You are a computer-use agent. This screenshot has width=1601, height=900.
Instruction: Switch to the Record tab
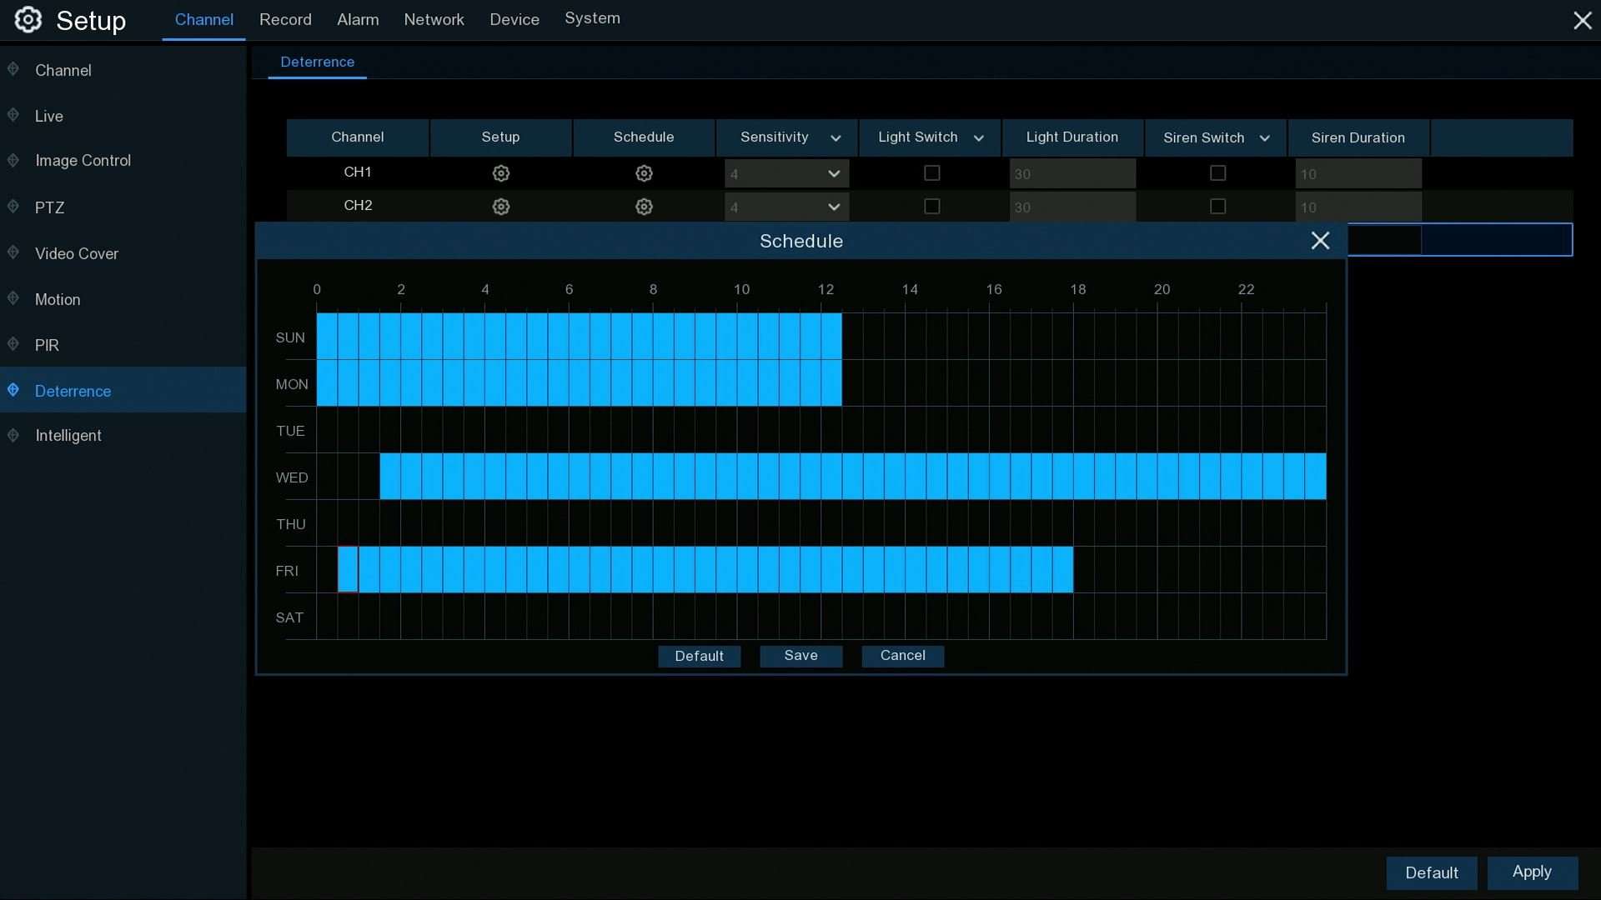285,20
